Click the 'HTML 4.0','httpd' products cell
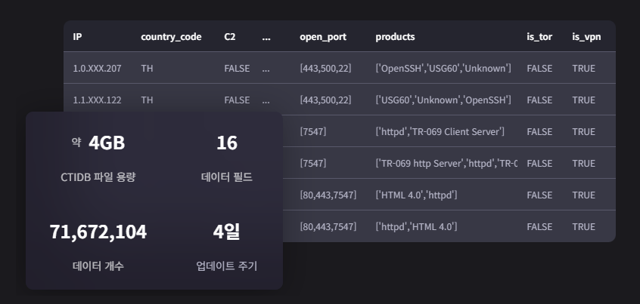This screenshot has height=304, width=640. (416, 195)
